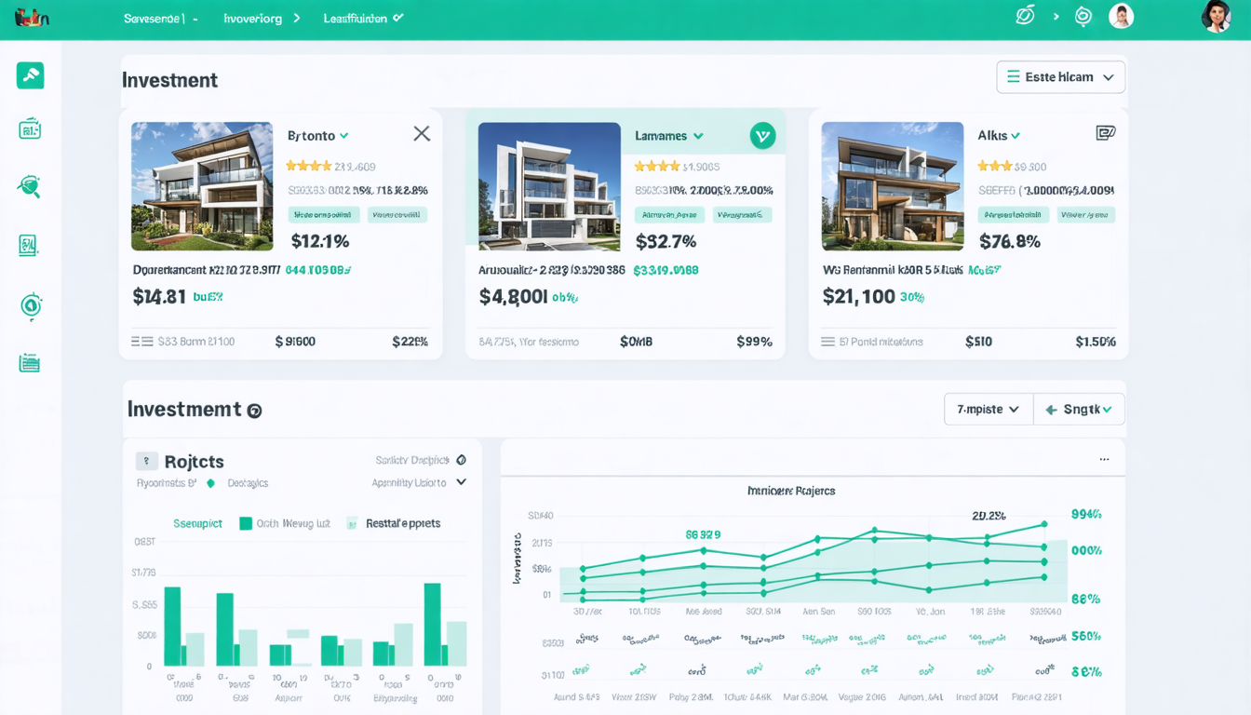Open the three-dot menu on chart panel
This screenshot has height=715, width=1251.
point(1104,459)
